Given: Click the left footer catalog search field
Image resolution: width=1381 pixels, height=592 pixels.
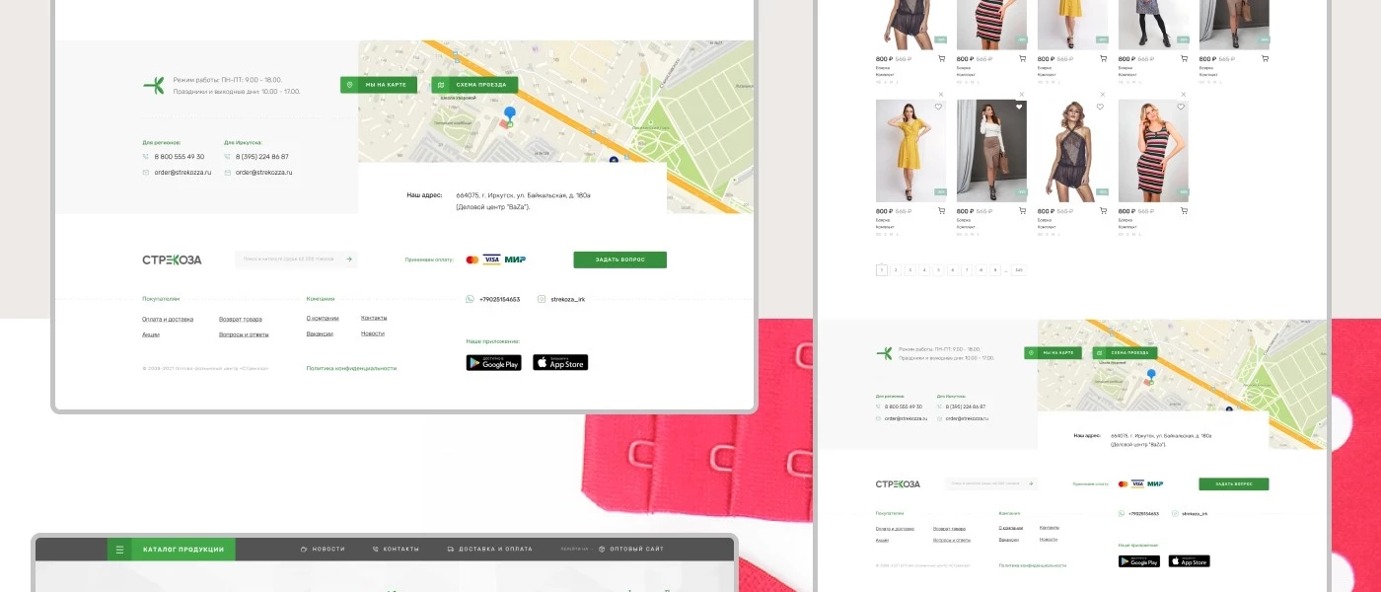Looking at the screenshot, I should [289, 259].
